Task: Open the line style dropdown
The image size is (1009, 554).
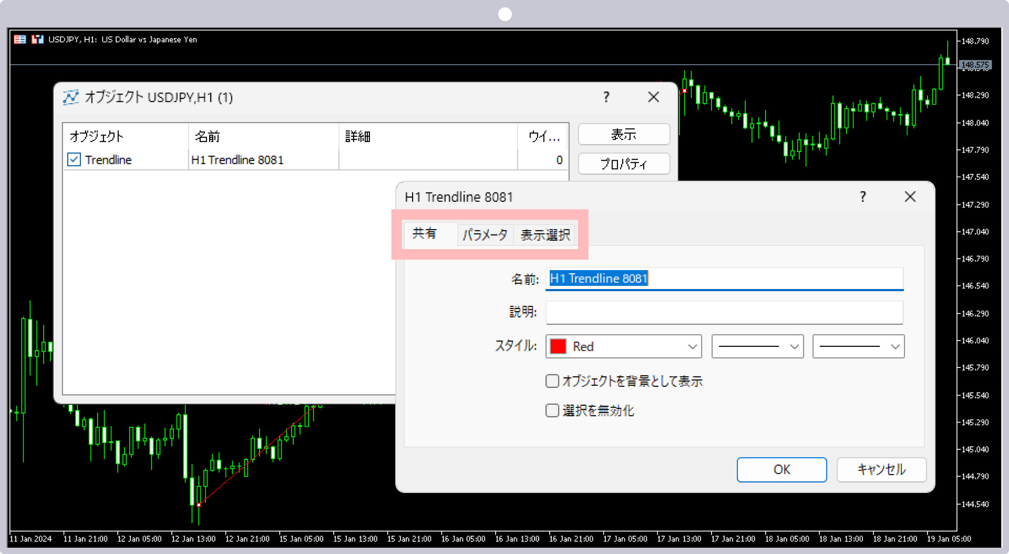Action: pyautogui.click(x=757, y=346)
